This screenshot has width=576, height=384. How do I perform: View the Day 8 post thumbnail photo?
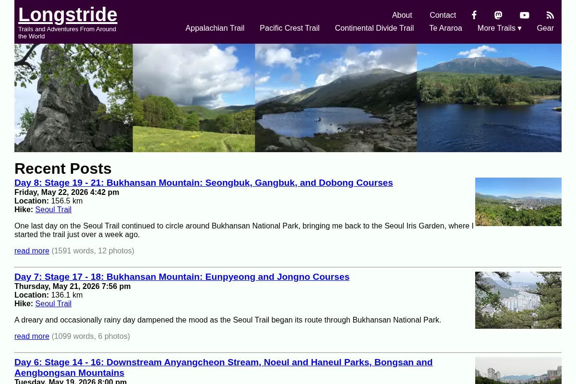click(518, 202)
